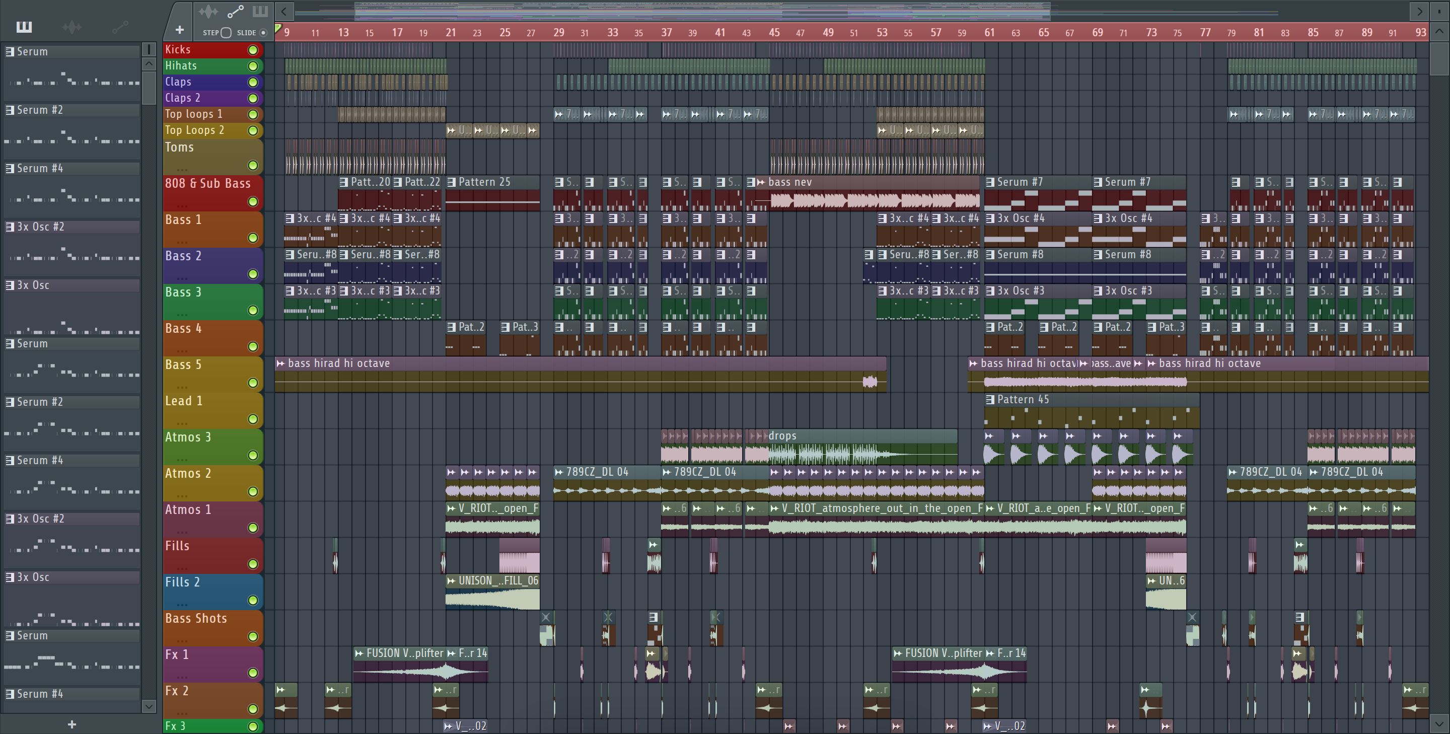Image resolution: width=1450 pixels, height=734 pixels.
Task: Click the picker panel vertical scrollbar thumb
Action: pos(149,88)
